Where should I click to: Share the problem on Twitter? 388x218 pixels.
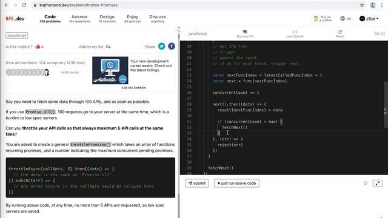(x=162, y=46)
